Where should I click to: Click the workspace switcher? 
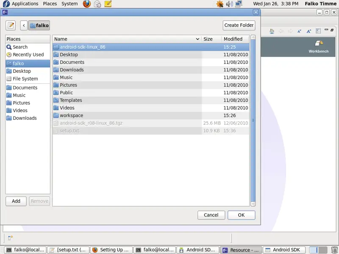pos(318,250)
